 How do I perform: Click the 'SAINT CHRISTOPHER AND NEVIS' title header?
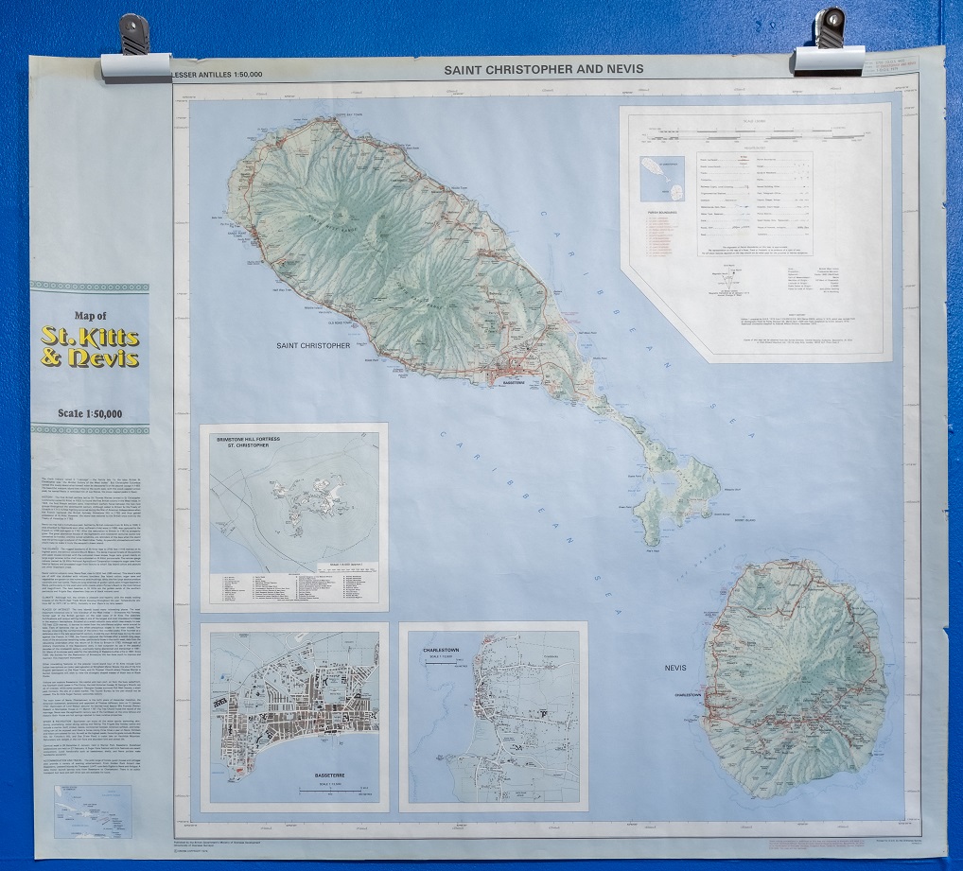[x=544, y=70]
